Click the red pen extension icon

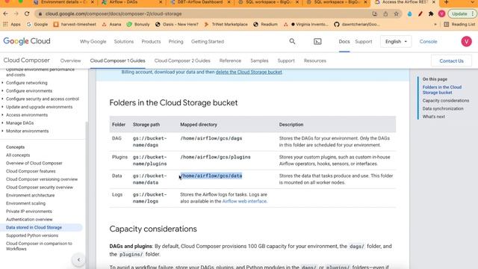420,13
